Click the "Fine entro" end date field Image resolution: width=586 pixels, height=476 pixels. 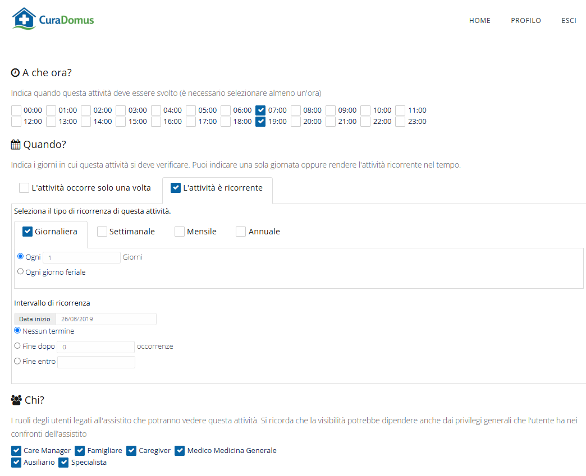click(97, 362)
